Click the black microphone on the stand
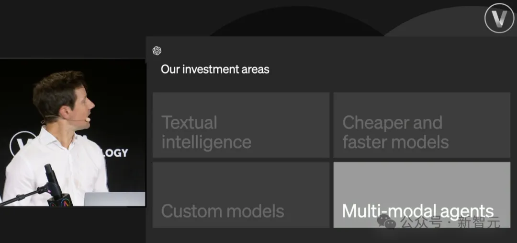This screenshot has height=243, width=517. (x=52, y=176)
